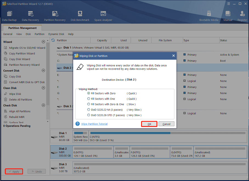249x181 pixels.
Task: Select Fill Sectors with Zero method
Action: [89, 93]
